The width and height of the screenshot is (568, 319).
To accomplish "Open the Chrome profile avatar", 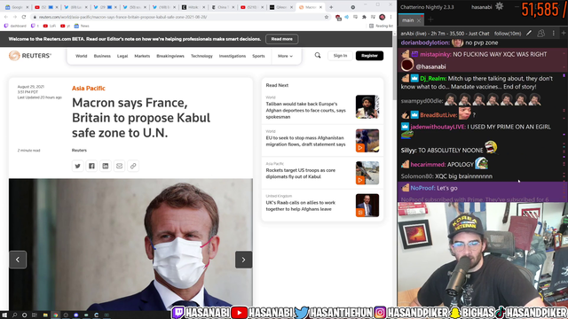I will 383,17.
